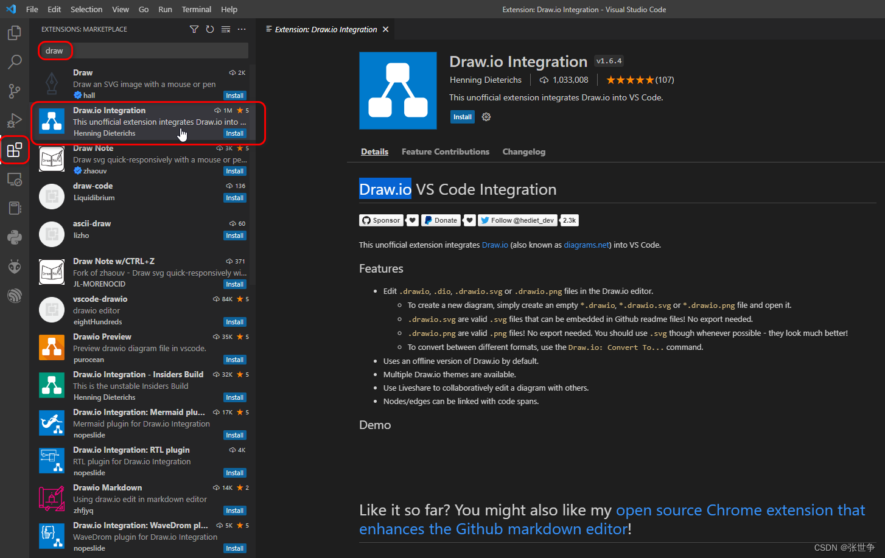Image resolution: width=885 pixels, height=558 pixels.
Task: Open the Explorer view in activity bar
Action: pyautogui.click(x=15, y=33)
